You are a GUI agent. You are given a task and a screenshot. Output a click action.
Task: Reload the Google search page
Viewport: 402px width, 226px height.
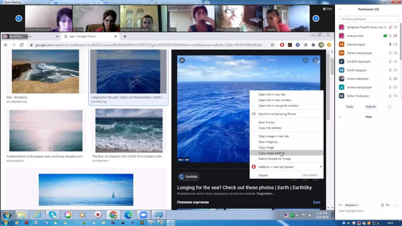tap(22, 45)
